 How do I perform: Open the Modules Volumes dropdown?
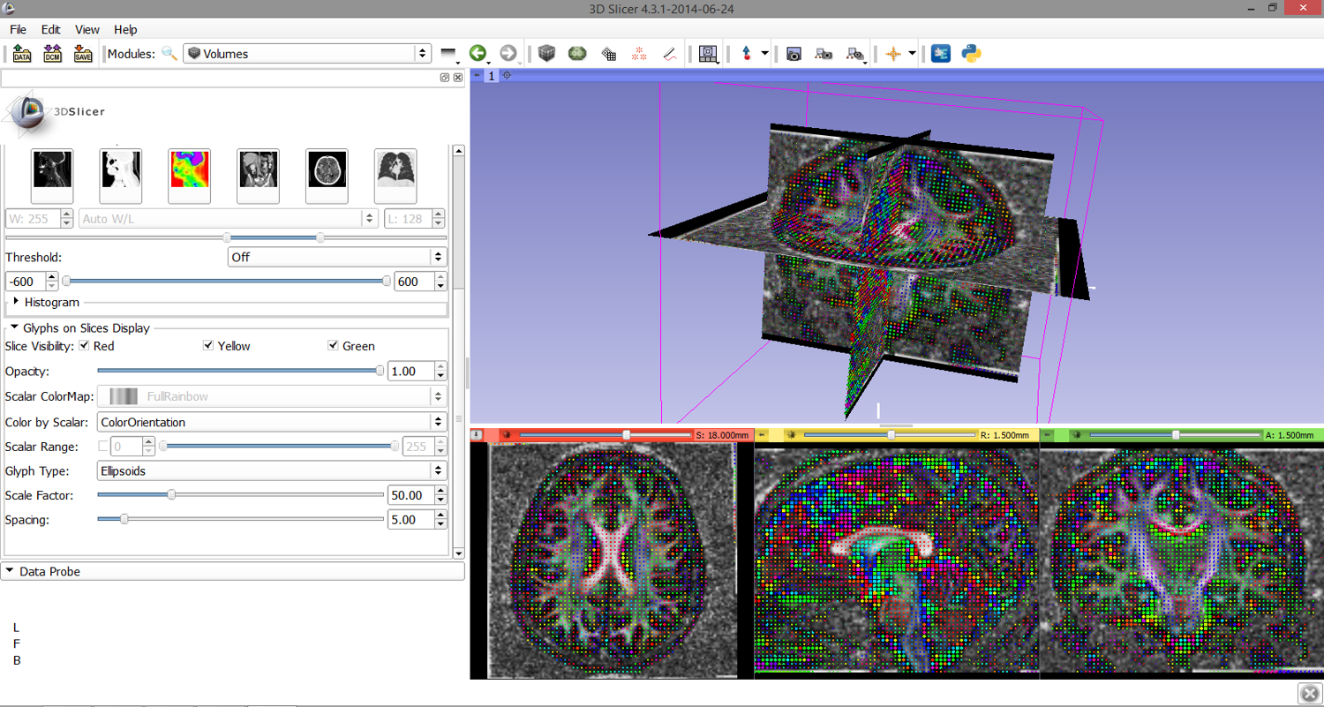[306, 54]
